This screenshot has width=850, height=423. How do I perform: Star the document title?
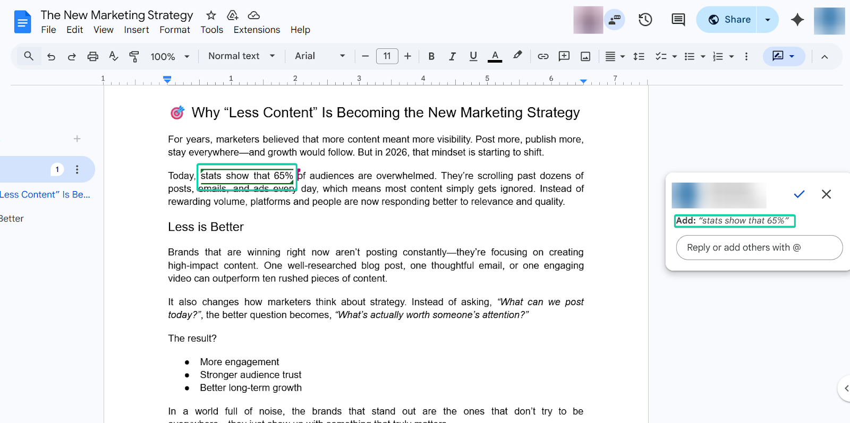211,15
